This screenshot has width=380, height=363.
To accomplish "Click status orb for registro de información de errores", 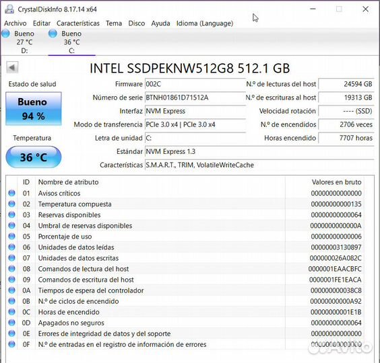I will click(x=11, y=344).
